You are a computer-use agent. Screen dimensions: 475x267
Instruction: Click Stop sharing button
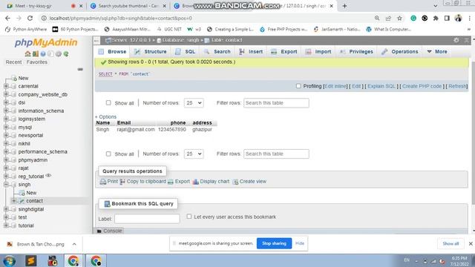point(274,243)
